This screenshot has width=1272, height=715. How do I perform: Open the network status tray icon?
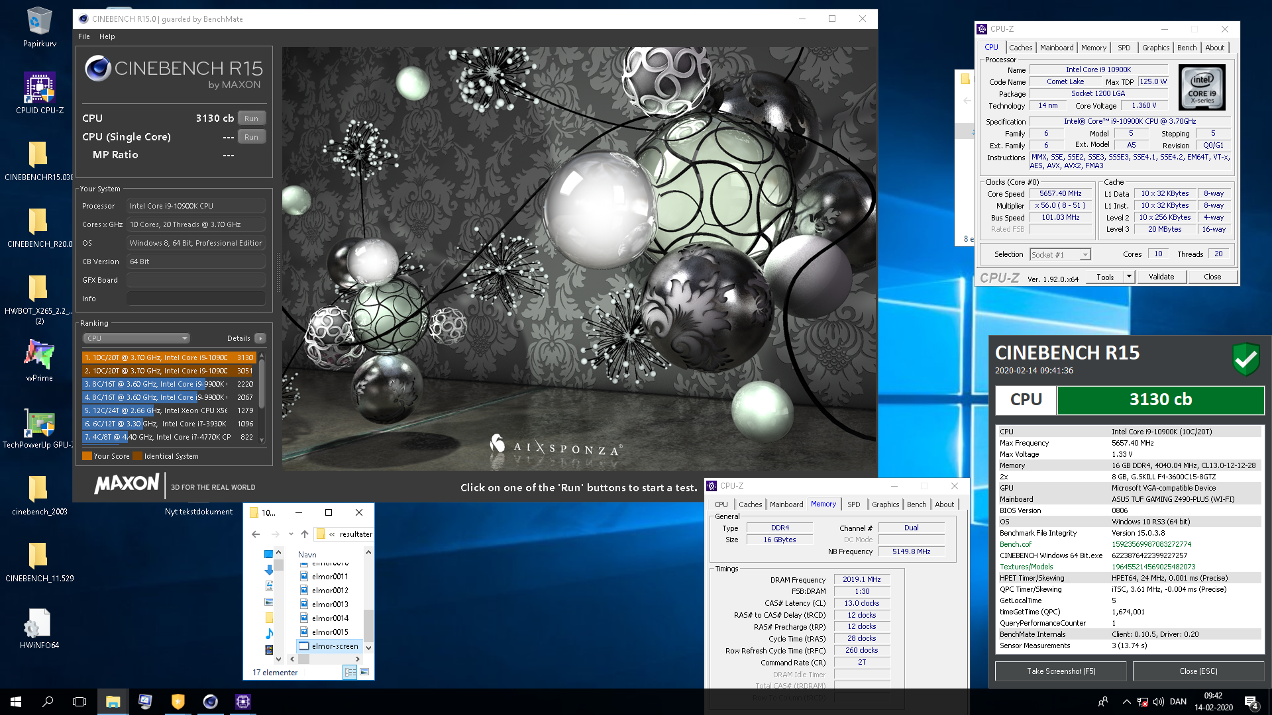pyautogui.click(x=1143, y=702)
